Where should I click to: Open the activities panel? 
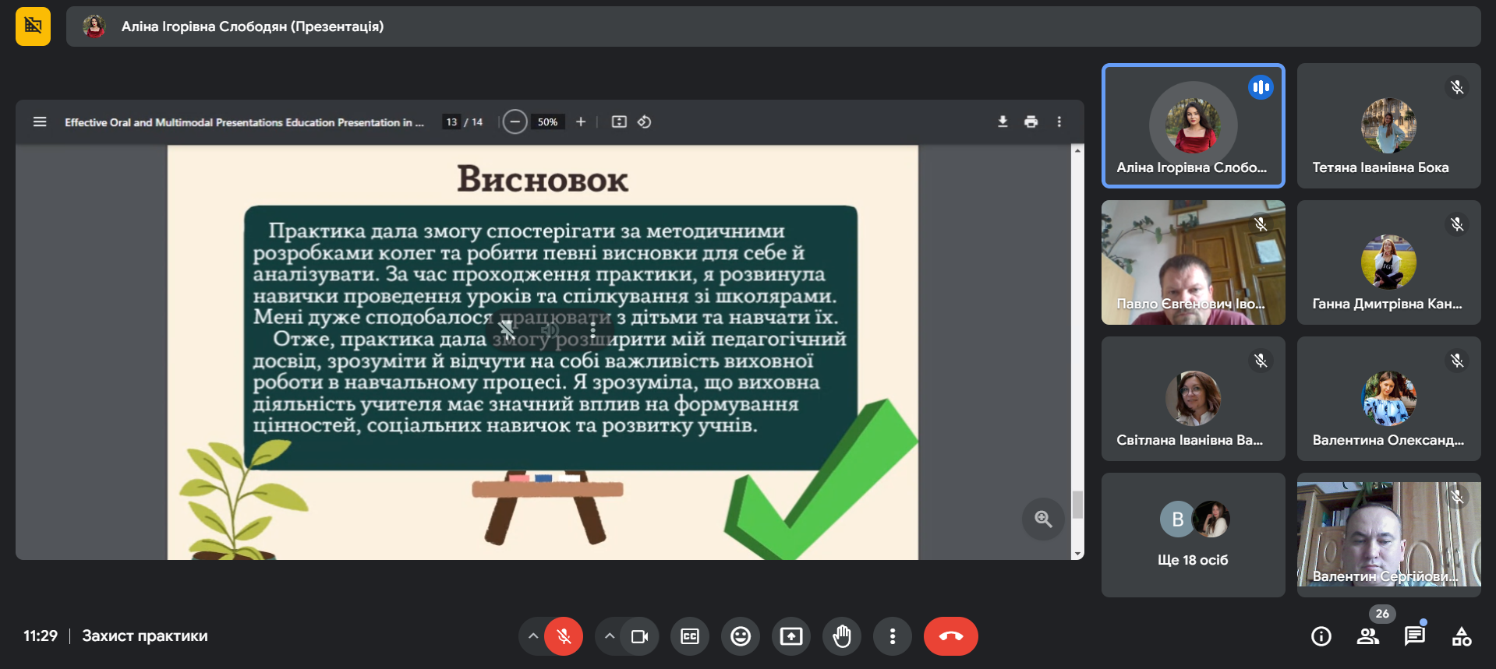(1462, 636)
